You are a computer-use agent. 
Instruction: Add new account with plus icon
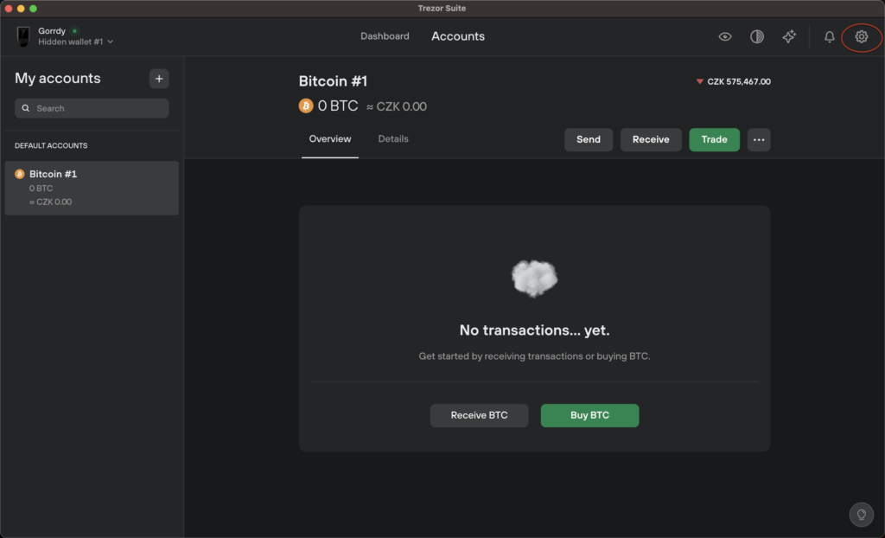pyautogui.click(x=159, y=79)
